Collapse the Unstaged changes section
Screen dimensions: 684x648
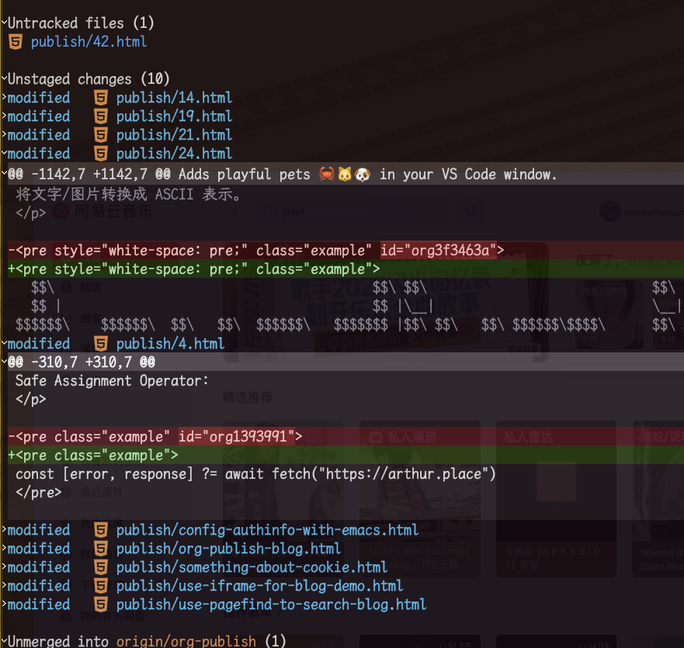(x=4, y=79)
